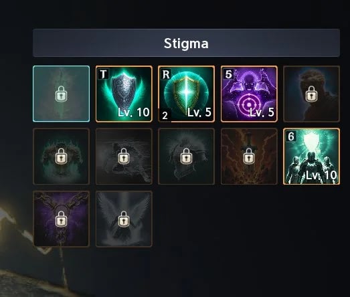Select the cyan-highlighted locked stigma slot
350x297 pixels.
61,94
